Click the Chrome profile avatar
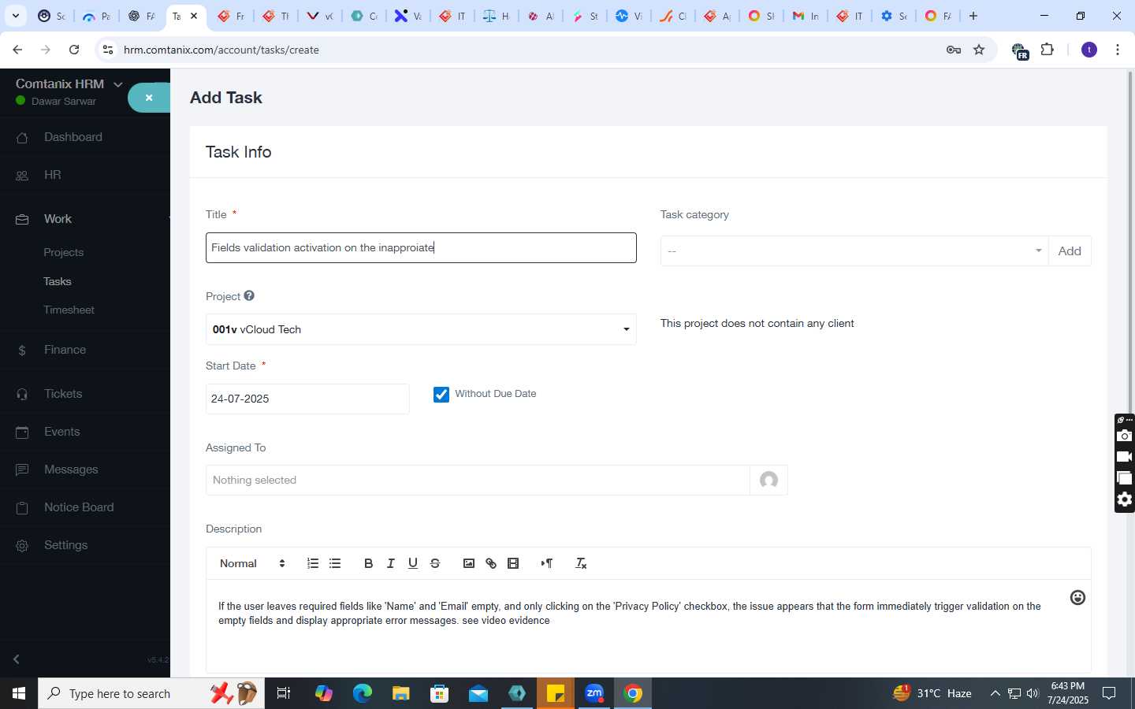This screenshot has height=709, width=1135. tap(1089, 50)
